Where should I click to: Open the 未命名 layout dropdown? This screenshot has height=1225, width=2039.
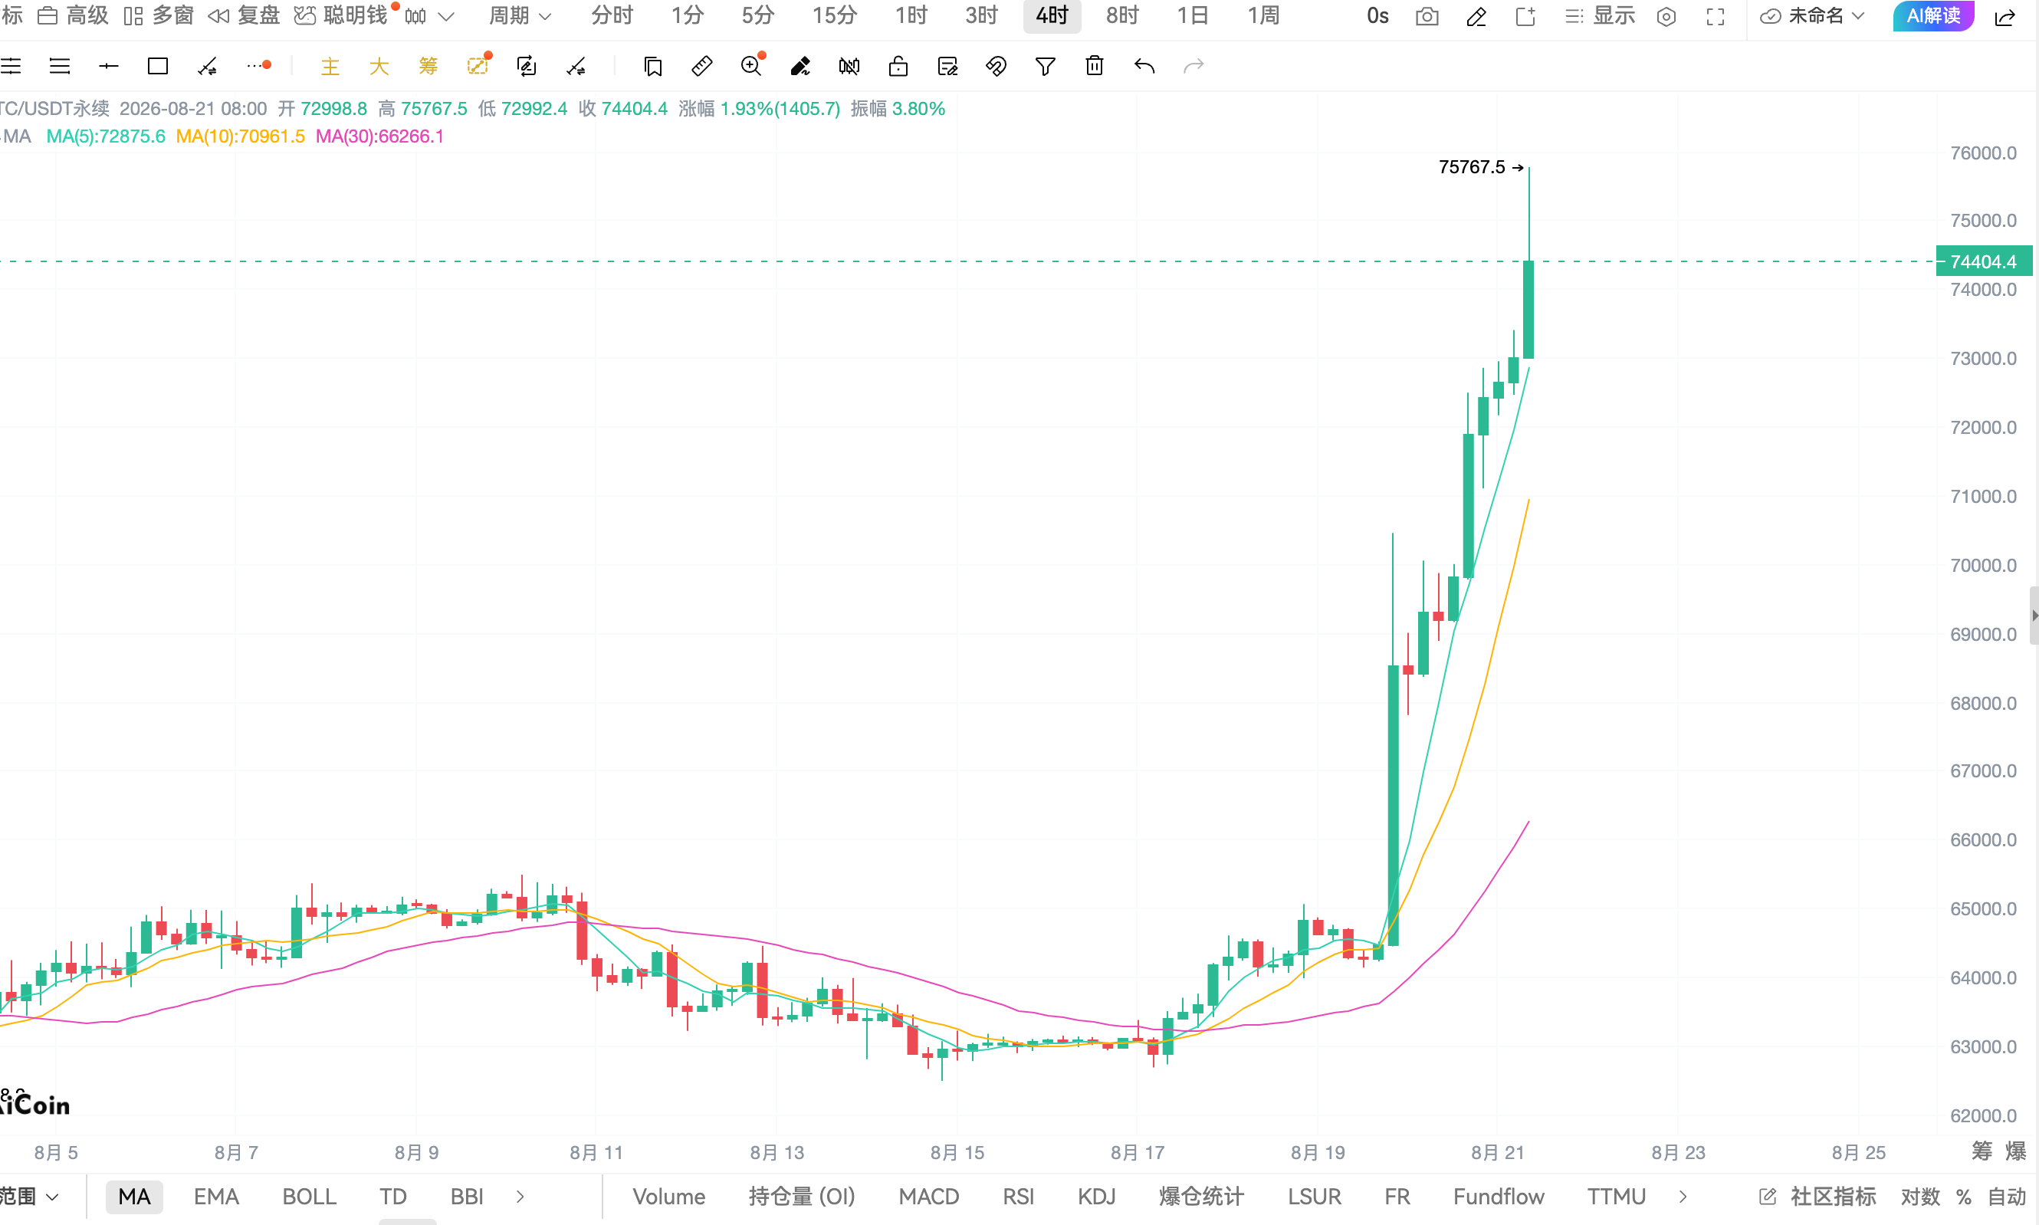(x=1811, y=17)
